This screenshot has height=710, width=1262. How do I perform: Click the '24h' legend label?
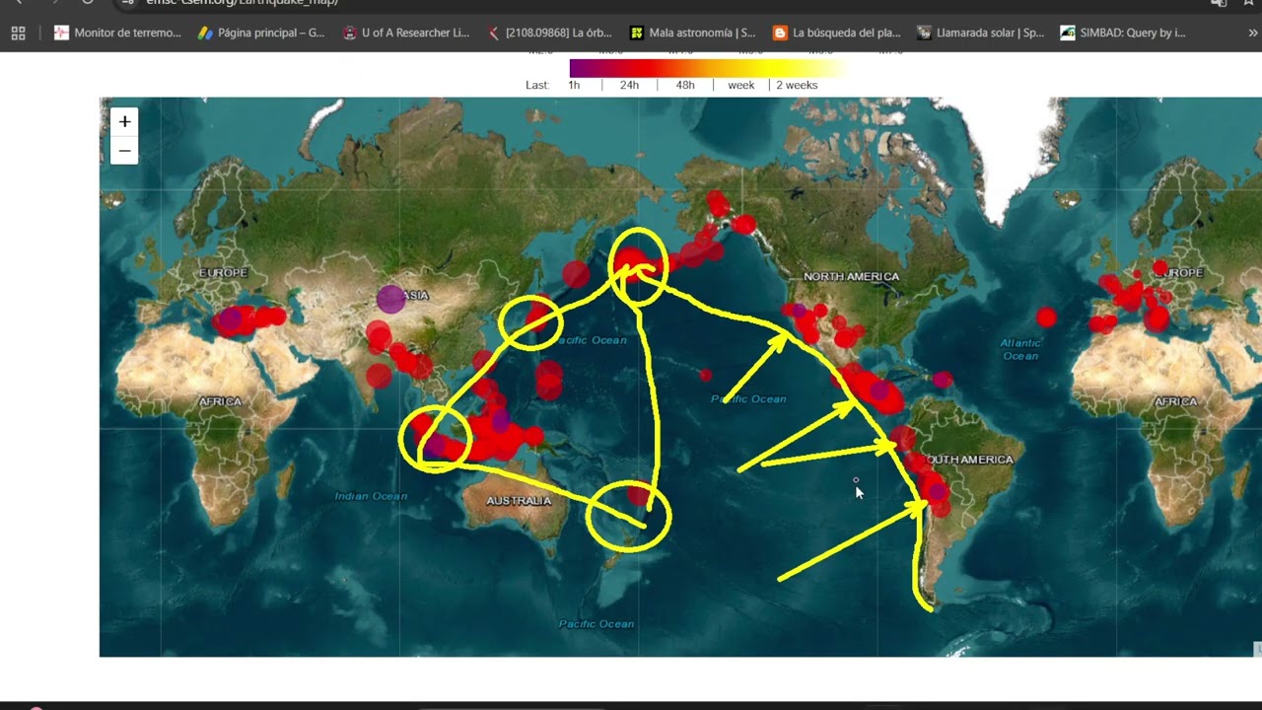pos(629,85)
